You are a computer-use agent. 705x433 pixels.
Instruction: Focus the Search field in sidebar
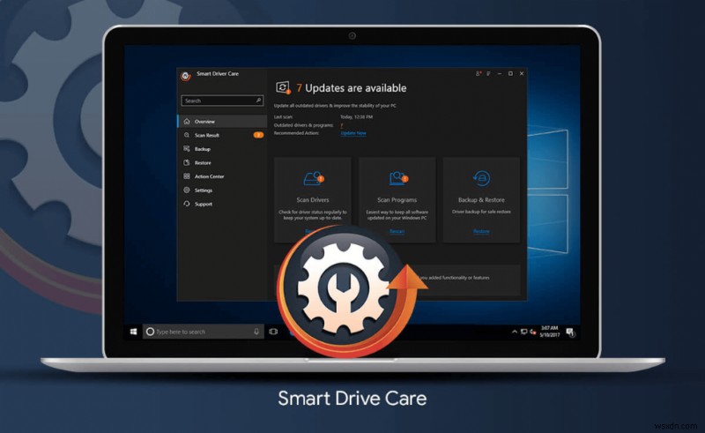click(x=222, y=101)
